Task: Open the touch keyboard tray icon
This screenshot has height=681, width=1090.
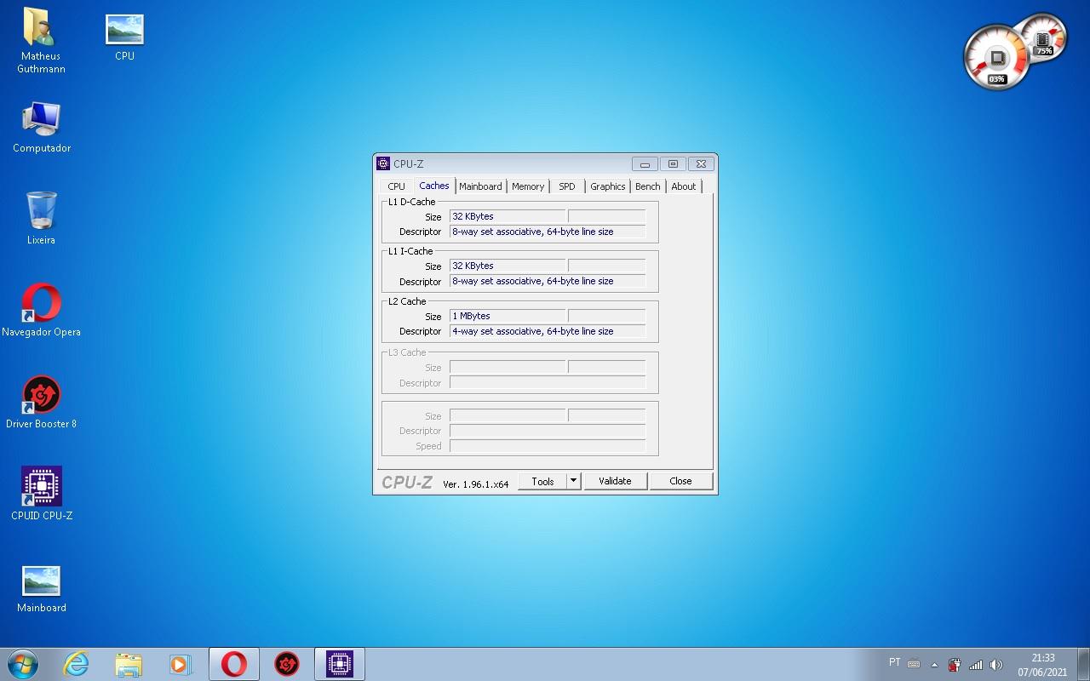Action: coord(914,664)
